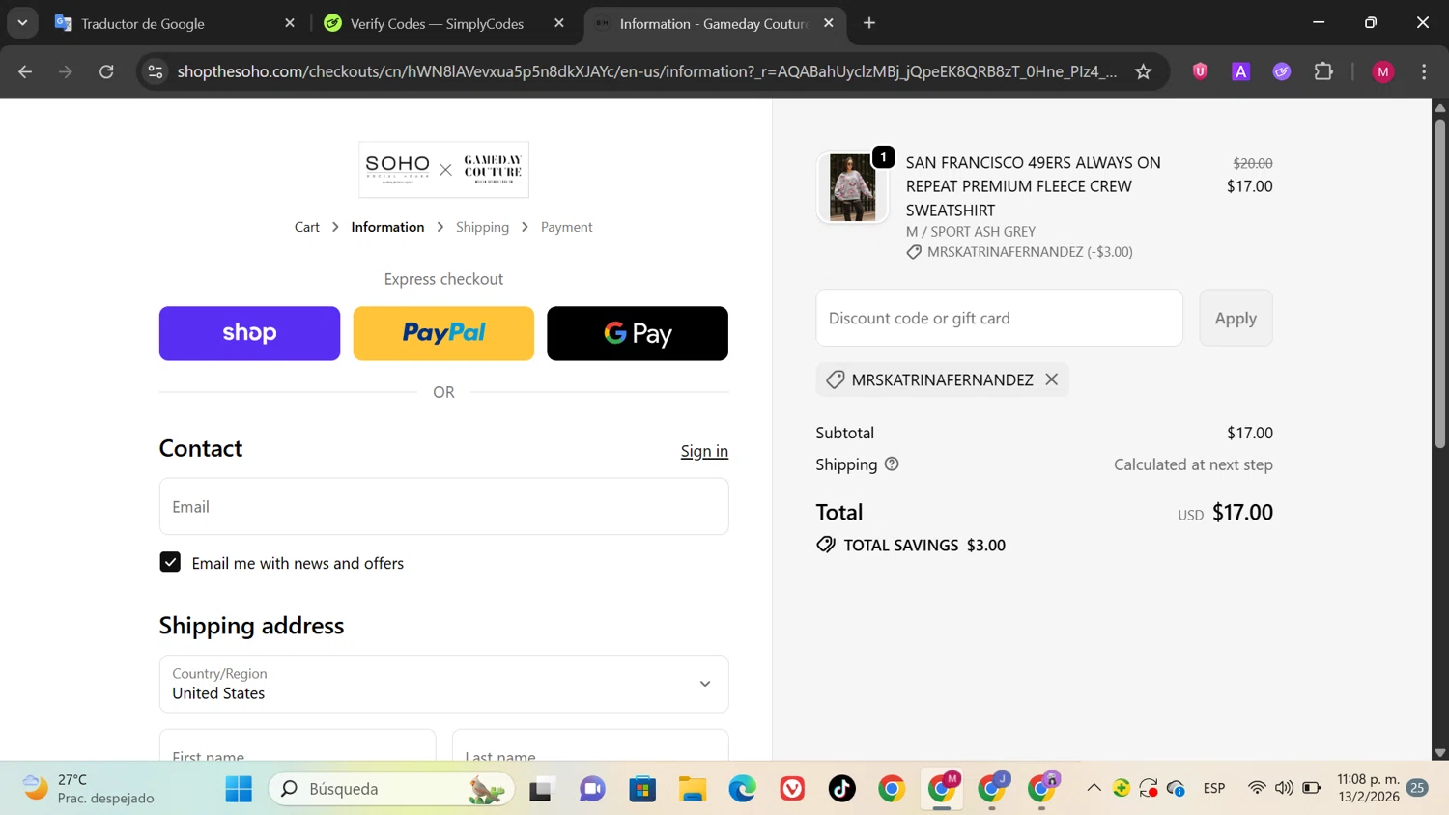Click the $17.00 total amount
Image resolution: width=1449 pixels, height=815 pixels.
[1242, 512]
